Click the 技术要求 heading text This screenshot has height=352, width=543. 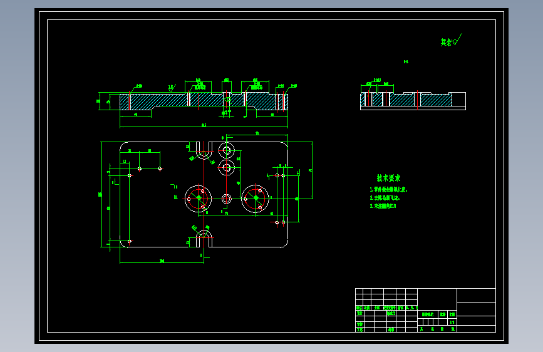[388, 178]
